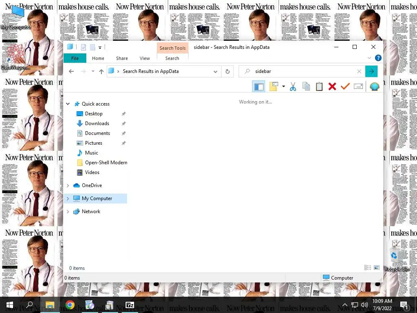Click the Explorer window system icon
The height and width of the screenshot is (313, 417).
[70, 47]
